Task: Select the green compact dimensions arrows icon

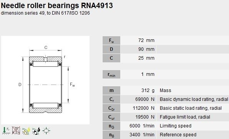Action: click(46, 131)
